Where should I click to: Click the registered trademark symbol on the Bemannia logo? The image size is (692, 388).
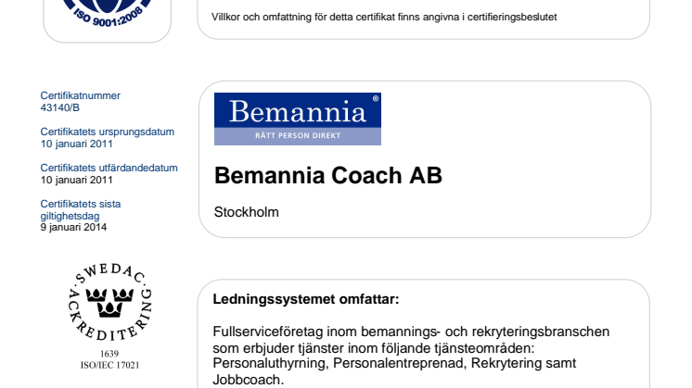point(375,98)
